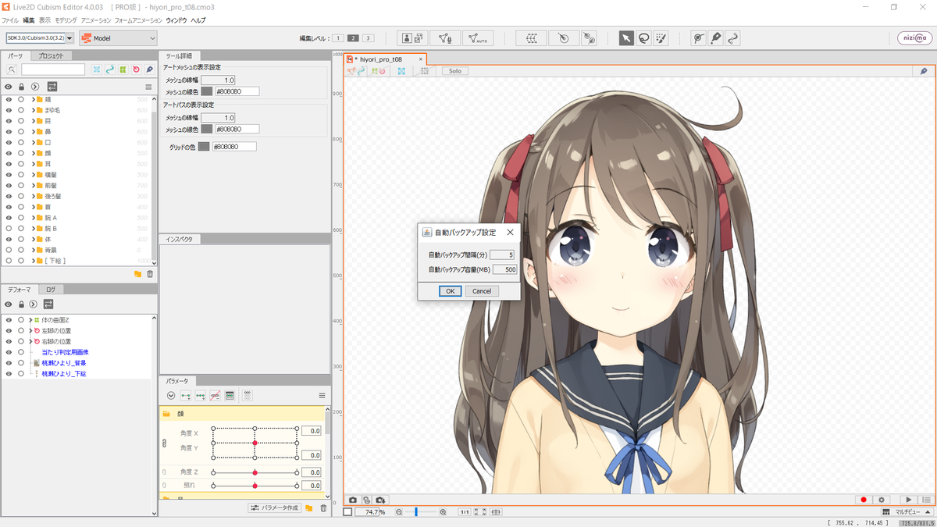Expand the 左脚の位置 deformer

pyautogui.click(x=30, y=331)
